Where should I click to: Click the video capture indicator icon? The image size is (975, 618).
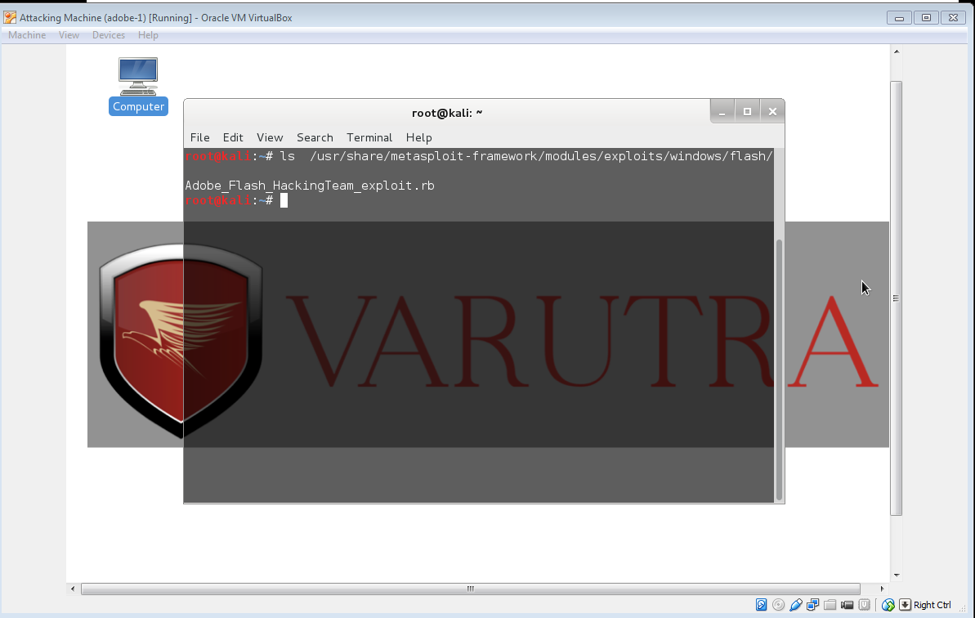coord(847,605)
